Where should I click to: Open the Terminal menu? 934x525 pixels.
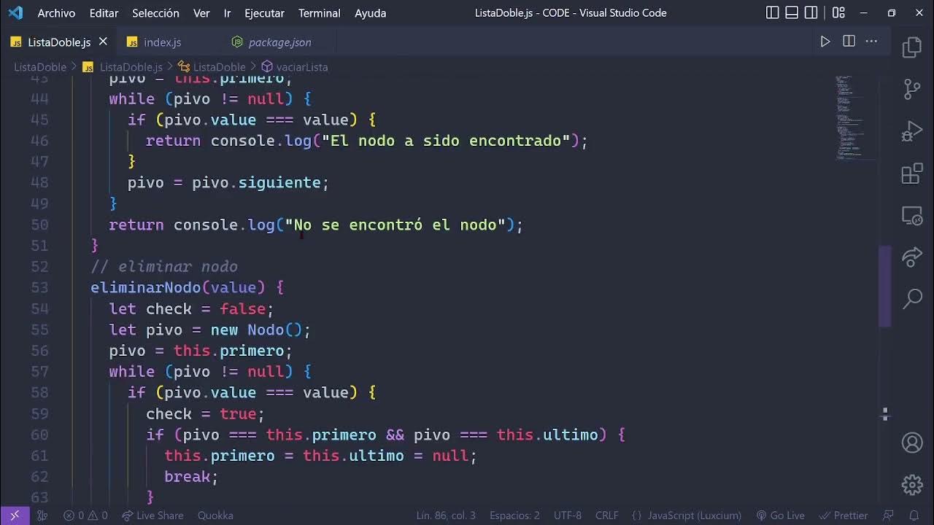click(319, 13)
